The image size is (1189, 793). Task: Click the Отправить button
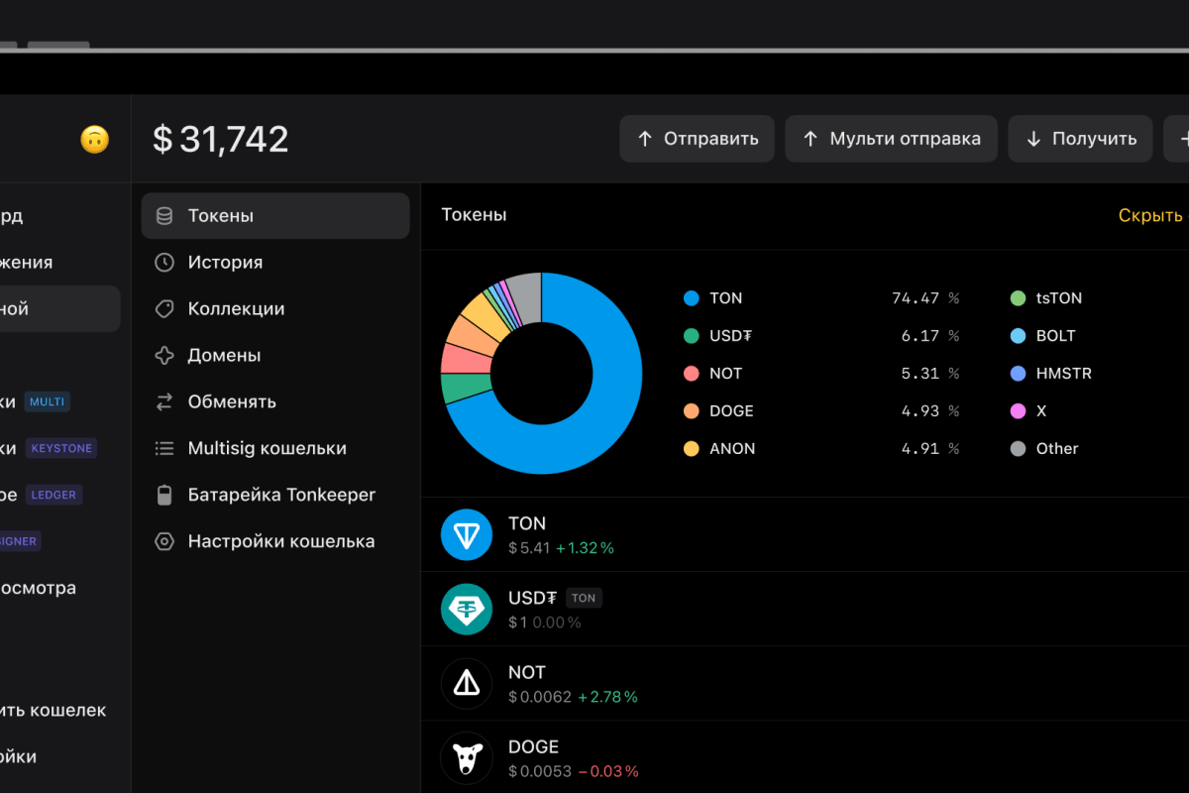coord(697,139)
